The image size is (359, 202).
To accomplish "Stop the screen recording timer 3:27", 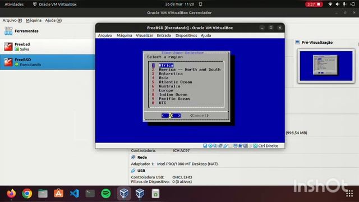I will [314, 4].
